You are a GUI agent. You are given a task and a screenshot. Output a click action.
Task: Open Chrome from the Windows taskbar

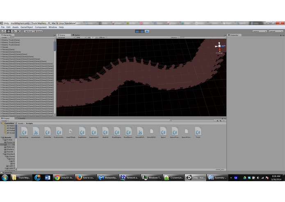(64, 178)
